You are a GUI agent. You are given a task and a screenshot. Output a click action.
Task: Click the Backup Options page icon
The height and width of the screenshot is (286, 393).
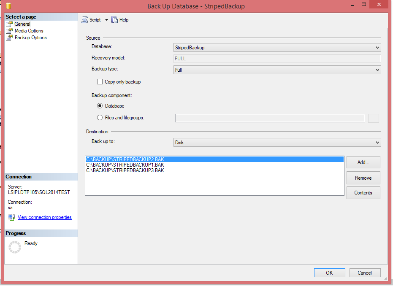tap(9, 37)
